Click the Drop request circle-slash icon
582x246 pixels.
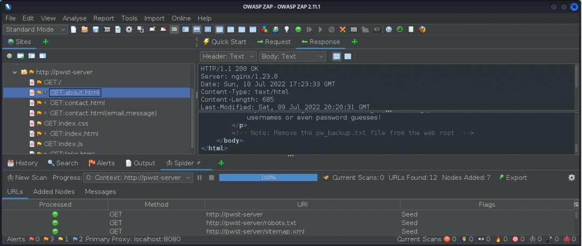332,29
